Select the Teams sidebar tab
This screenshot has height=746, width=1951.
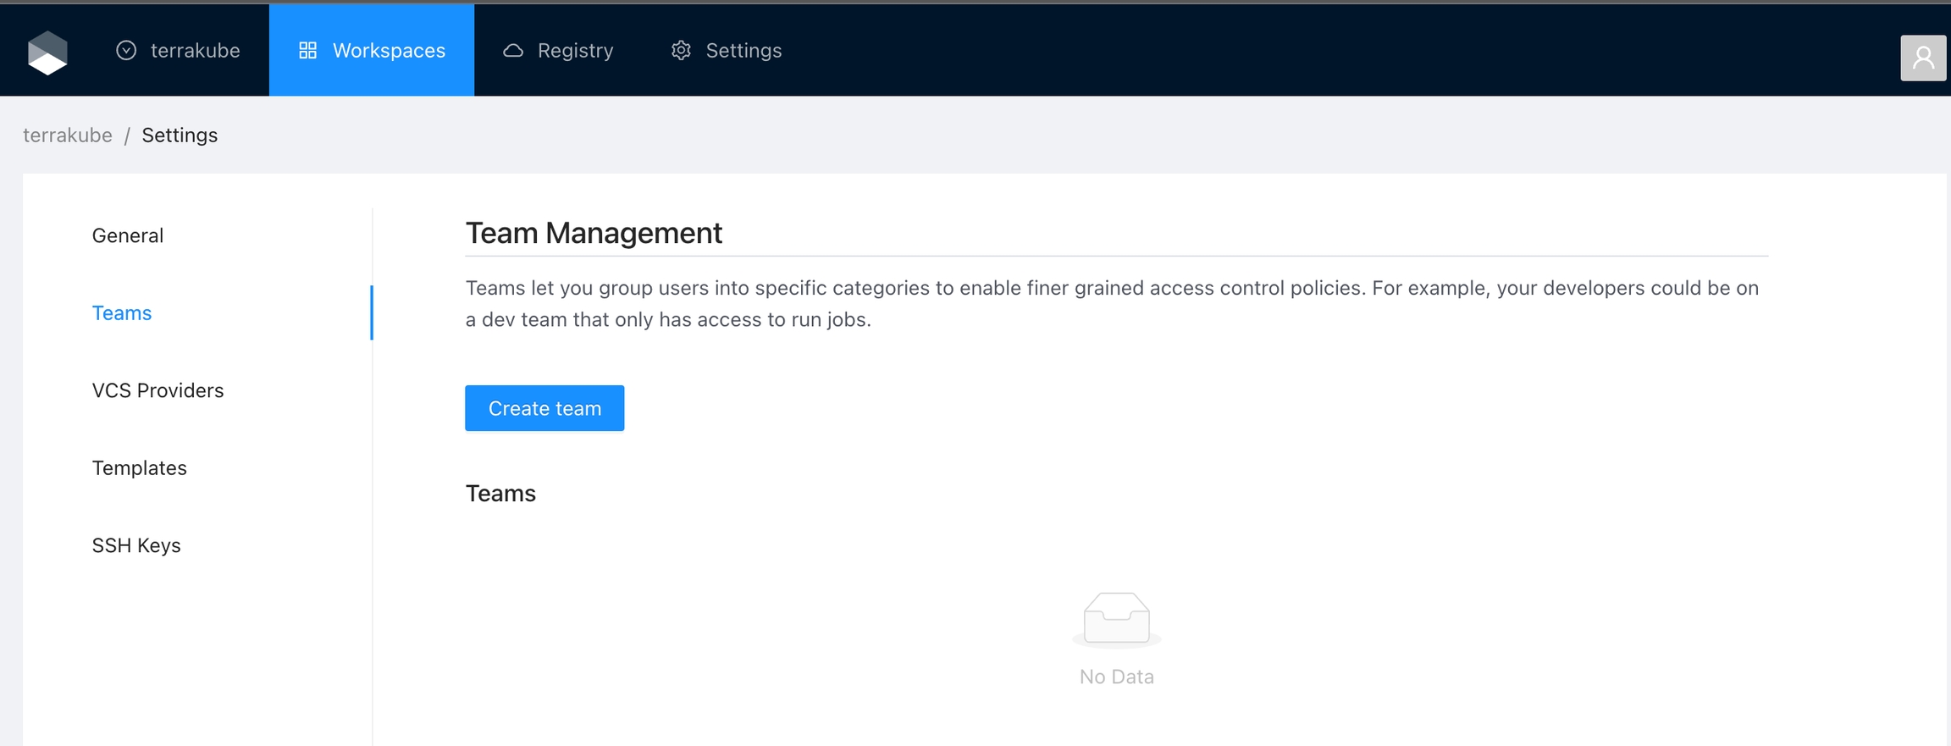tap(122, 313)
